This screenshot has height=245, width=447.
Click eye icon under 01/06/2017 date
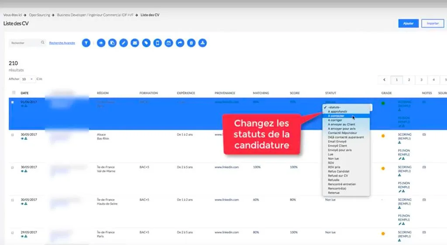(x=22, y=106)
